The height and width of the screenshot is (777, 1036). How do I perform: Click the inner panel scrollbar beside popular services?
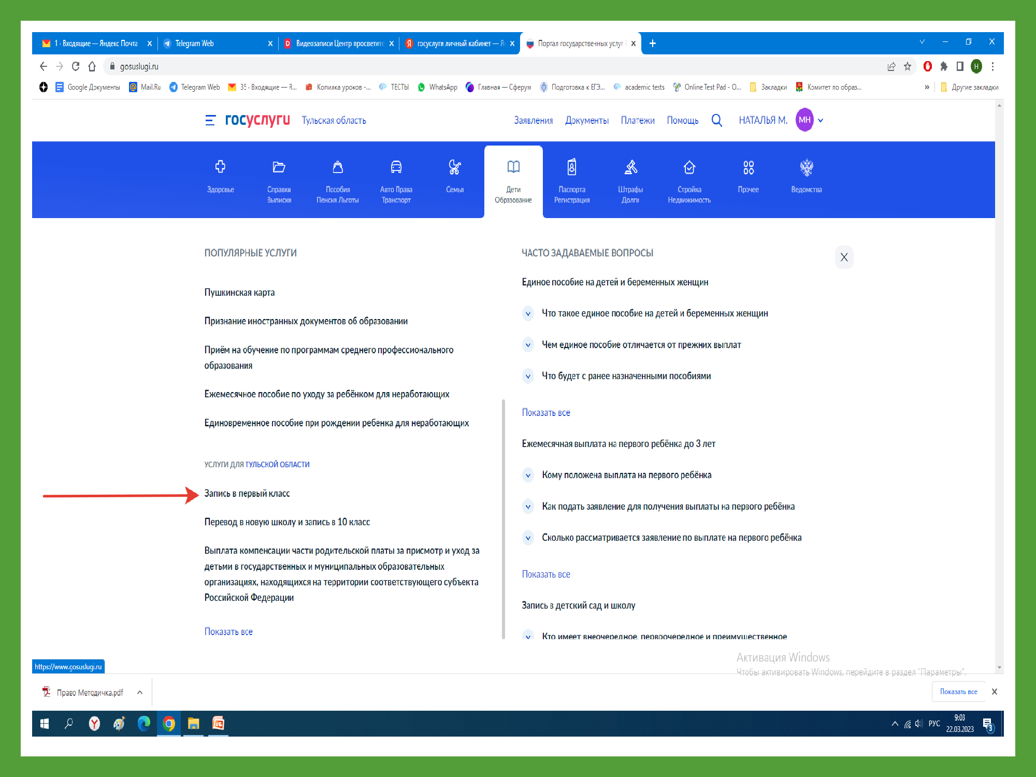pyautogui.click(x=503, y=518)
